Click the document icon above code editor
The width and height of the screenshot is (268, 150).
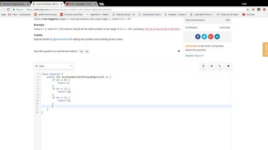[x=203, y=66]
